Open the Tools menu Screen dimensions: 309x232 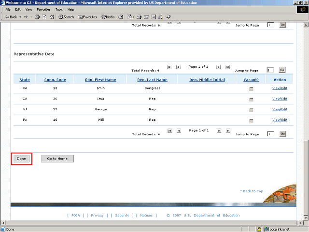click(x=59, y=9)
